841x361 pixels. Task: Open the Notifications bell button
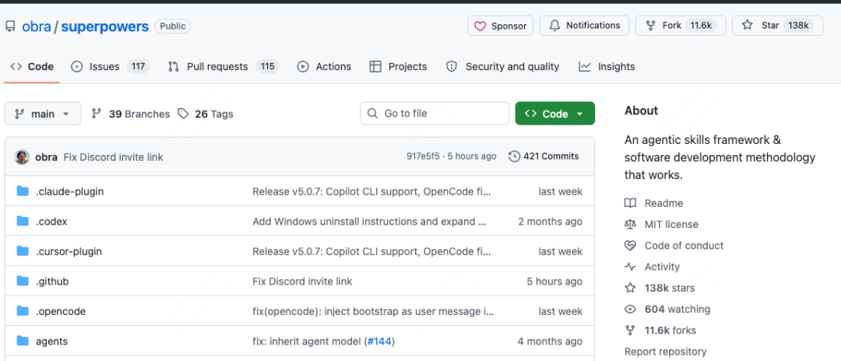pyautogui.click(x=584, y=26)
